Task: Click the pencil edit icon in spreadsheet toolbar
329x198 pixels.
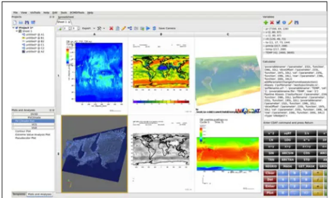Action: [124, 28]
